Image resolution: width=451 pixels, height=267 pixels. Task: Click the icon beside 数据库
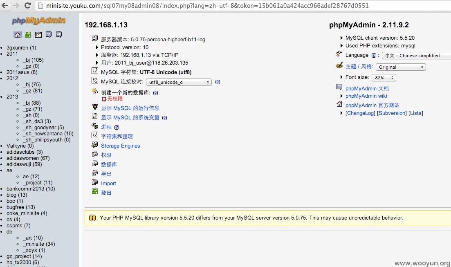(94, 164)
